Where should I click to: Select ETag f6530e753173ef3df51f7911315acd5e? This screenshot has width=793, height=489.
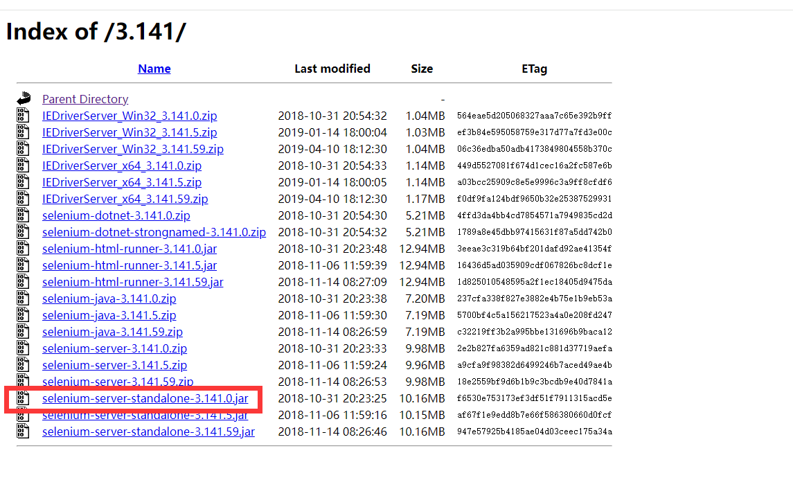(535, 398)
